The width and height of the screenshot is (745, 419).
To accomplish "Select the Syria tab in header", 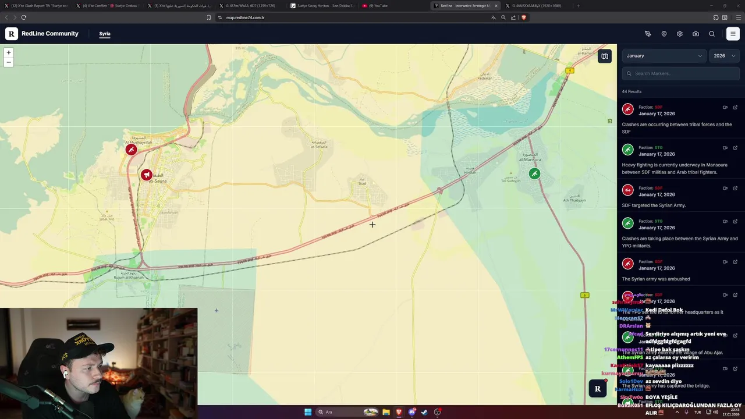I will pyautogui.click(x=105, y=34).
